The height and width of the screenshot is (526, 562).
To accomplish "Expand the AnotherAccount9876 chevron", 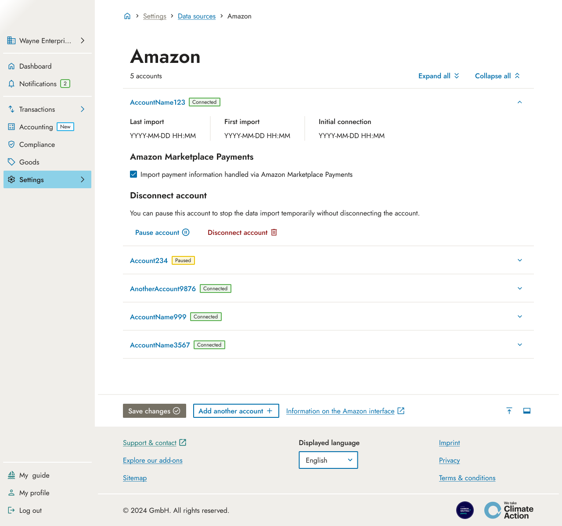I will click(520, 289).
